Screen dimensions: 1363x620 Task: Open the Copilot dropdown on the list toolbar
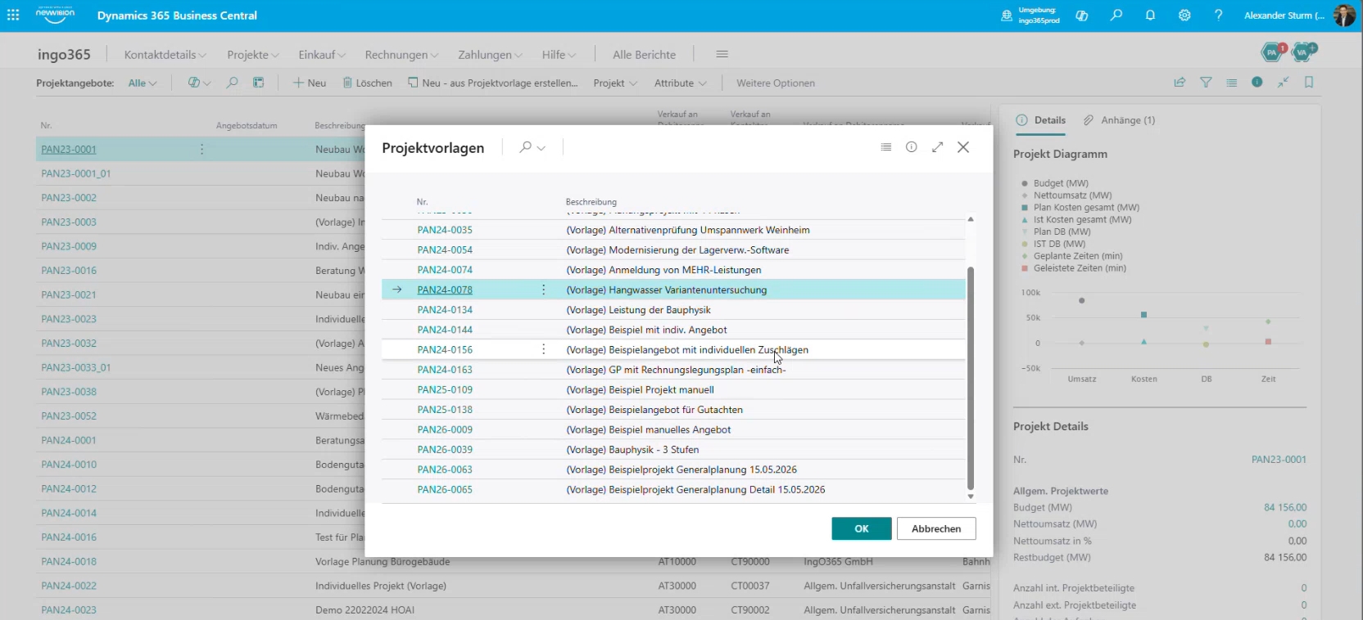(x=200, y=83)
